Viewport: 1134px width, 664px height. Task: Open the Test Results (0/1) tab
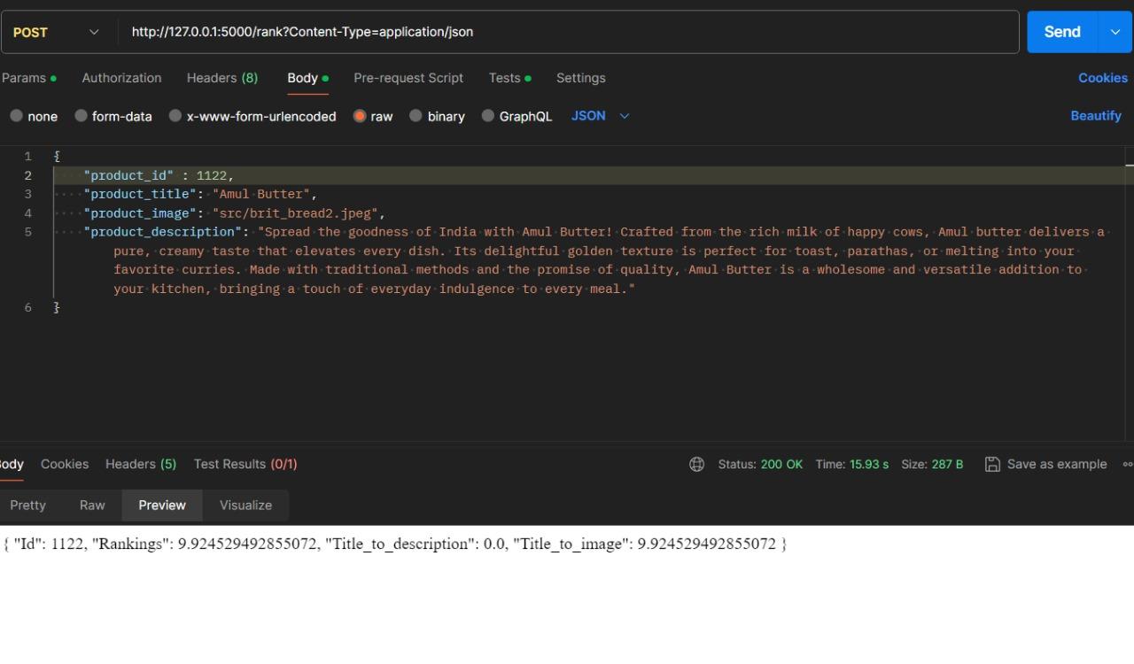[x=245, y=464]
